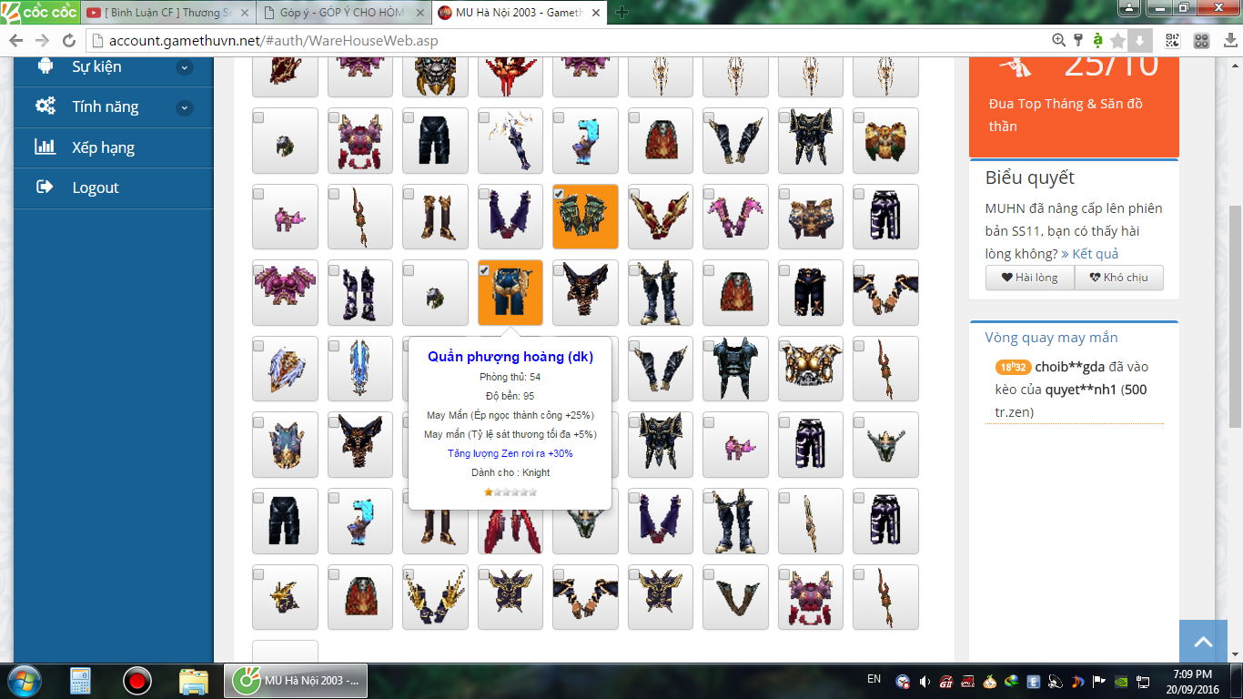Open the Sự kiện sidebar menu

tap(114, 66)
